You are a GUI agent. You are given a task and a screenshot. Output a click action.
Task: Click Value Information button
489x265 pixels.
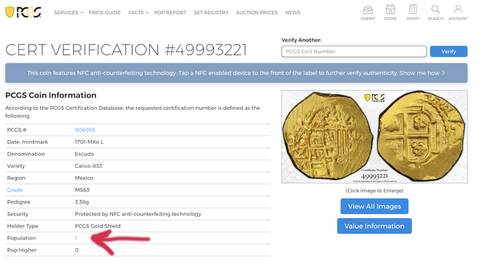374,226
